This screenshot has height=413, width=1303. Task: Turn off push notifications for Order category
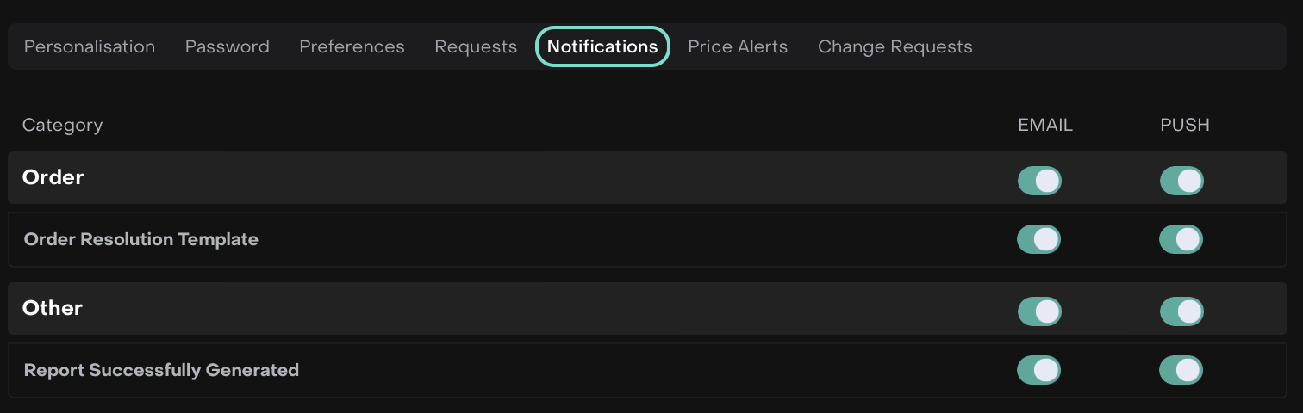click(1181, 181)
